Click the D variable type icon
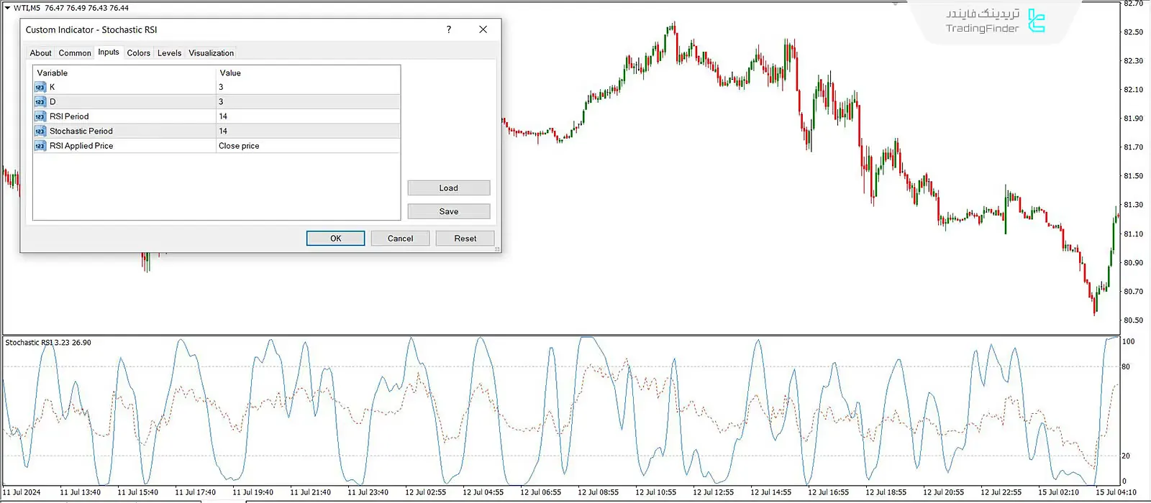The image size is (1151, 503). [x=40, y=102]
